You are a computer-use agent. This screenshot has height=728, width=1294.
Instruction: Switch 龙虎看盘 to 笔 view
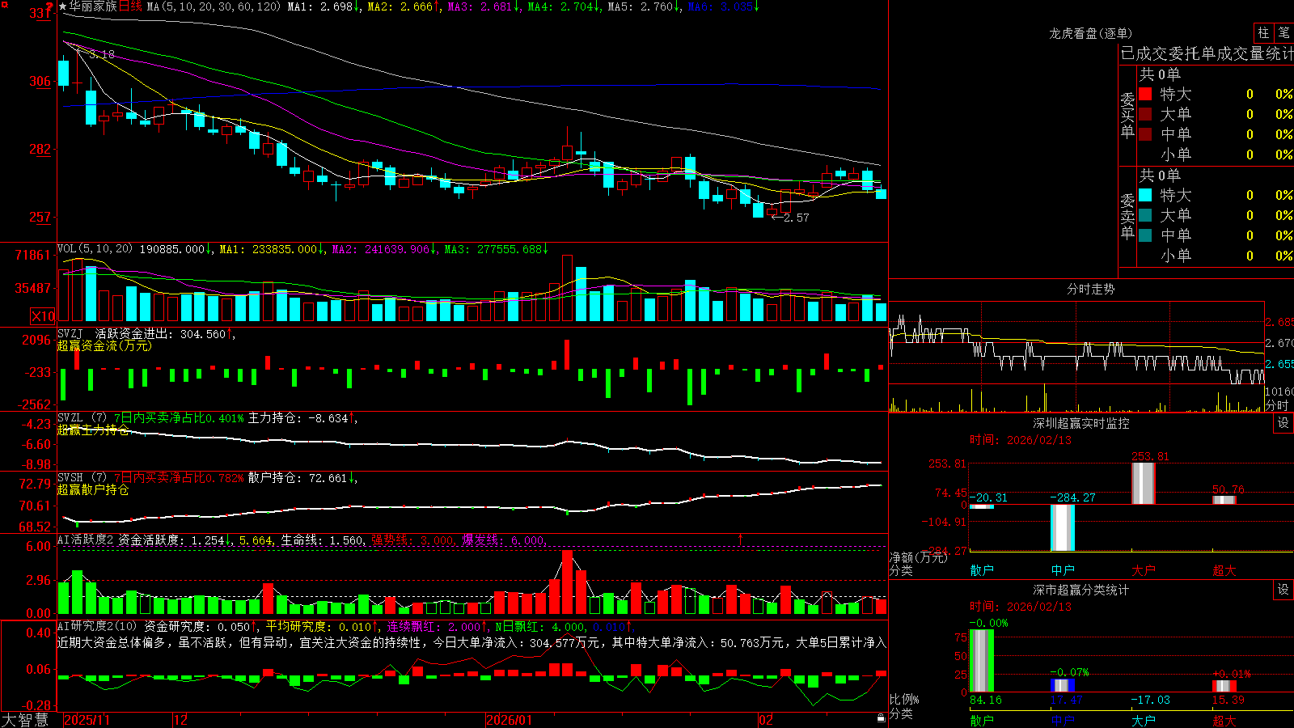click(1283, 33)
